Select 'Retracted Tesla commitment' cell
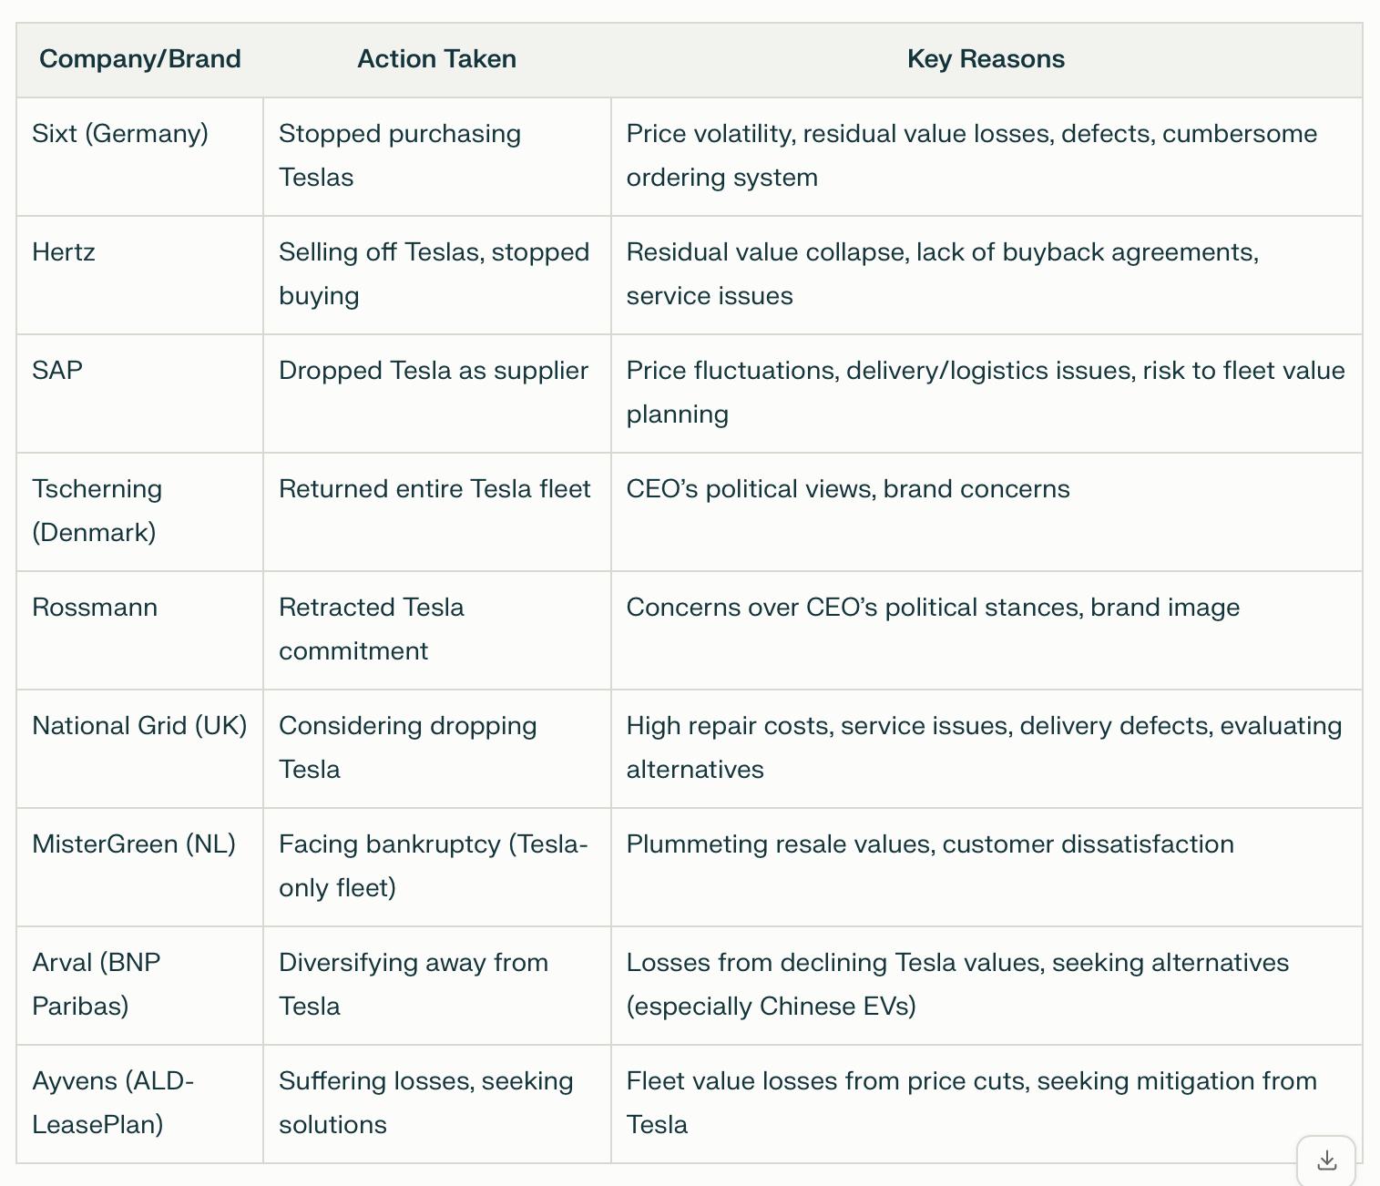 coord(372,629)
